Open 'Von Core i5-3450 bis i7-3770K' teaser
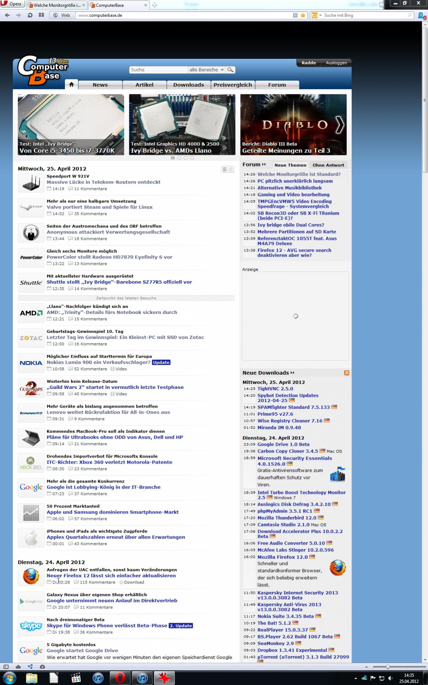The height and width of the screenshot is (685, 428). click(71, 124)
